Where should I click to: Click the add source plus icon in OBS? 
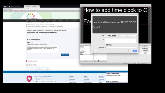tap(95, 61)
